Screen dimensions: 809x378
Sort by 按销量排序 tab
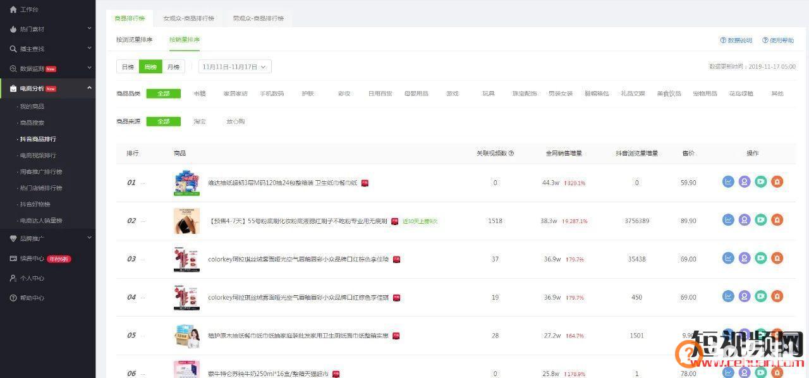[185, 40]
